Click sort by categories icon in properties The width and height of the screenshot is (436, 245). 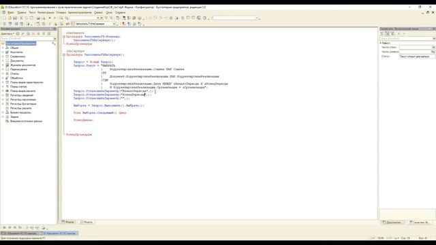[x=381, y=33]
